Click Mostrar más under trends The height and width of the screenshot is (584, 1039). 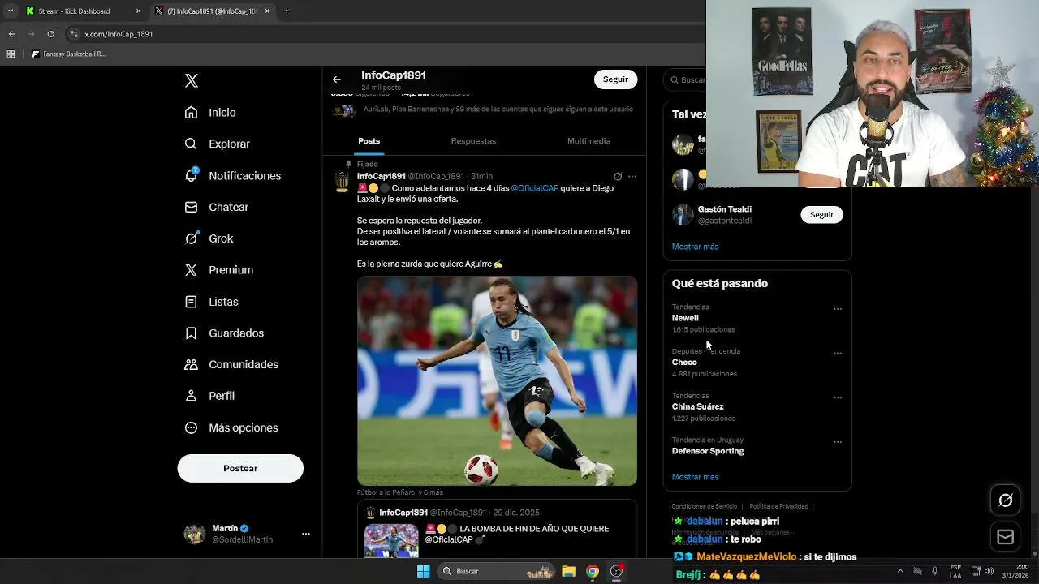695,477
